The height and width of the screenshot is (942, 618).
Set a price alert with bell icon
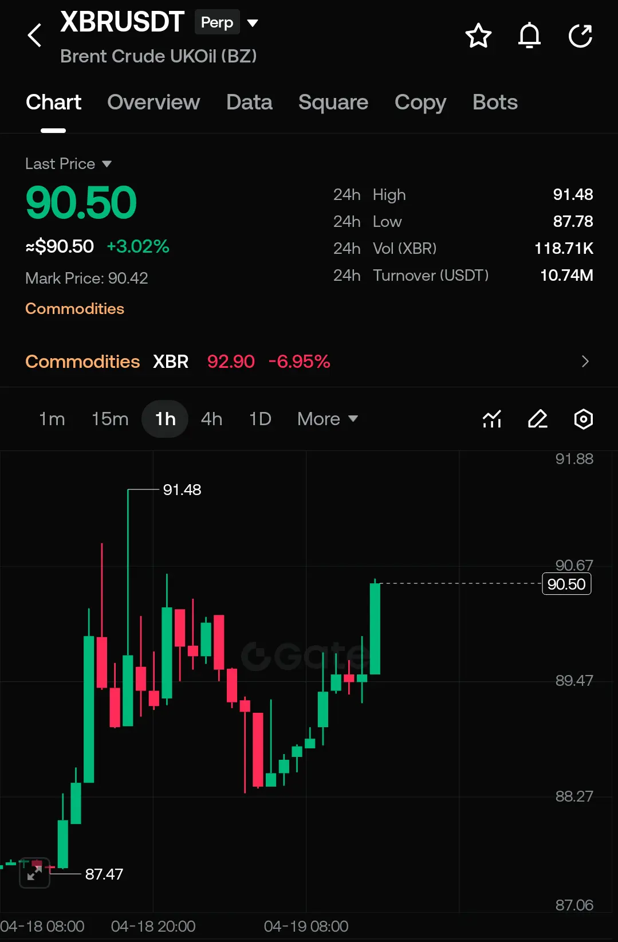[x=529, y=36]
